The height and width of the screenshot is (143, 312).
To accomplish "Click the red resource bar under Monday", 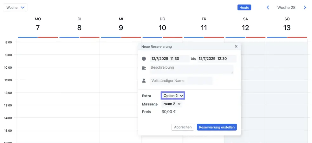I will point(48,37).
